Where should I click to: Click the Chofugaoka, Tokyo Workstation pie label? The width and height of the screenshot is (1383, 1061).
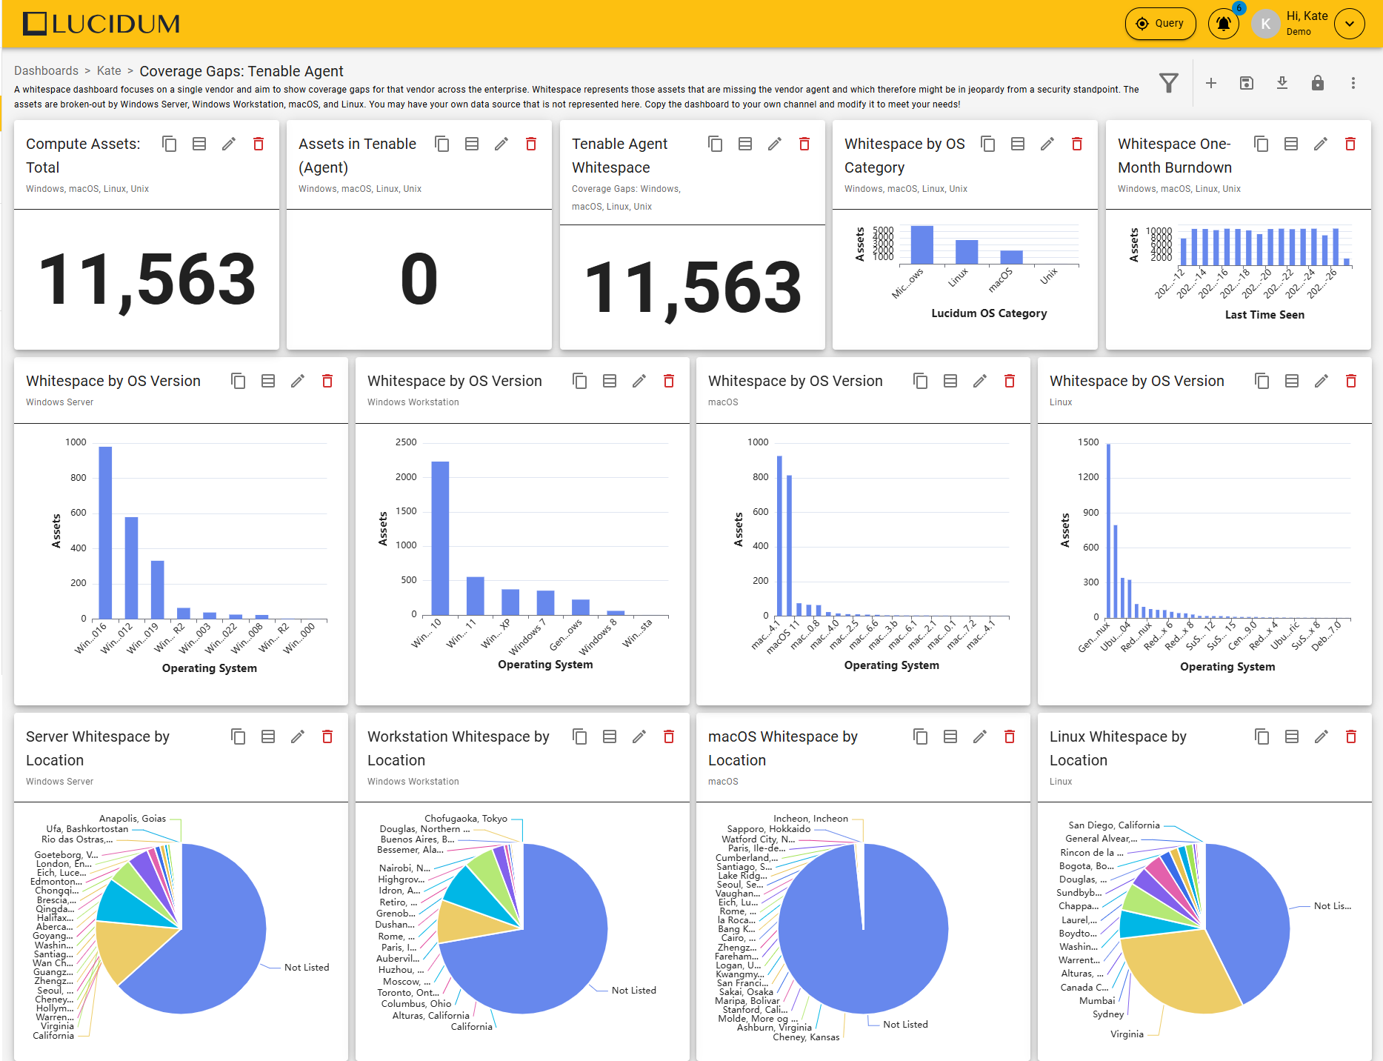tap(466, 818)
